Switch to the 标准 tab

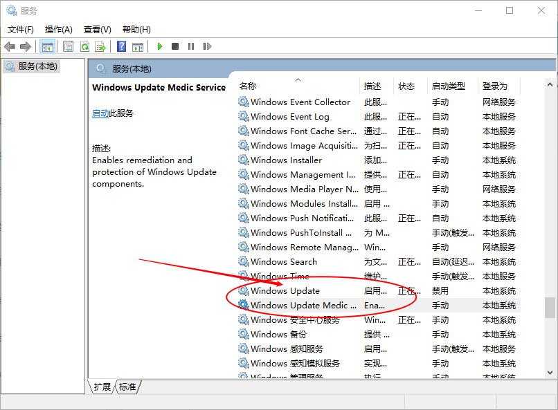click(127, 386)
